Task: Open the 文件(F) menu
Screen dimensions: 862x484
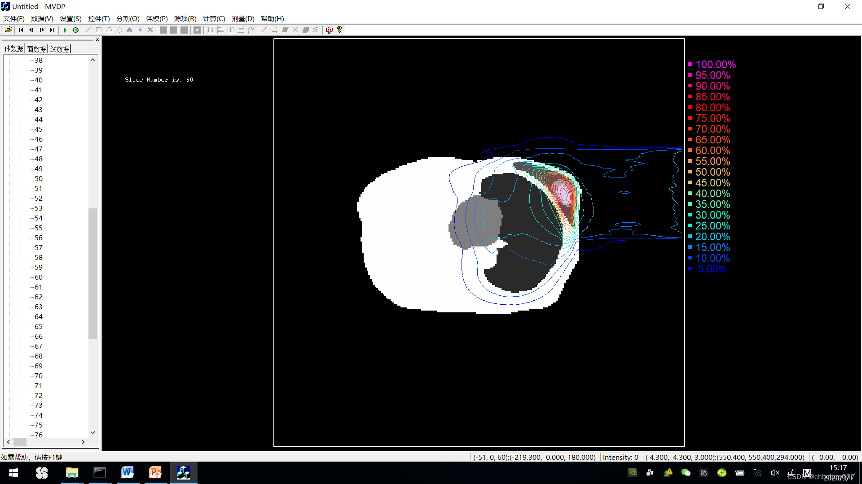Action: point(13,18)
